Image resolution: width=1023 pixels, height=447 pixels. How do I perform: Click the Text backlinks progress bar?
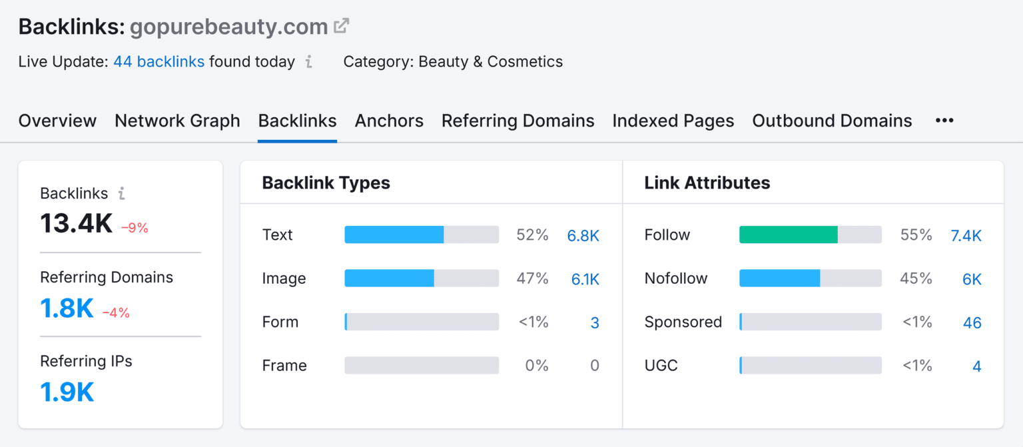(x=421, y=234)
